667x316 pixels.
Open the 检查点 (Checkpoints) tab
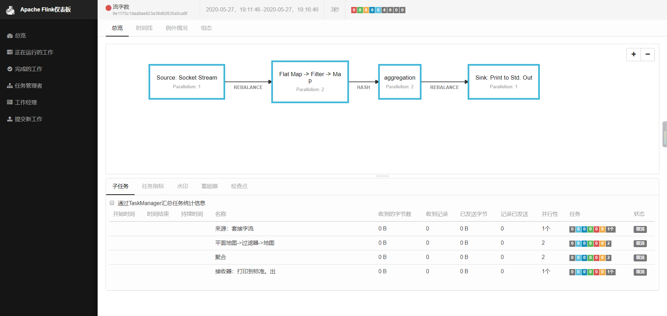pos(239,186)
